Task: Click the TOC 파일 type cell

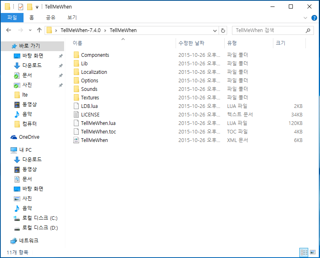Action: point(237,132)
